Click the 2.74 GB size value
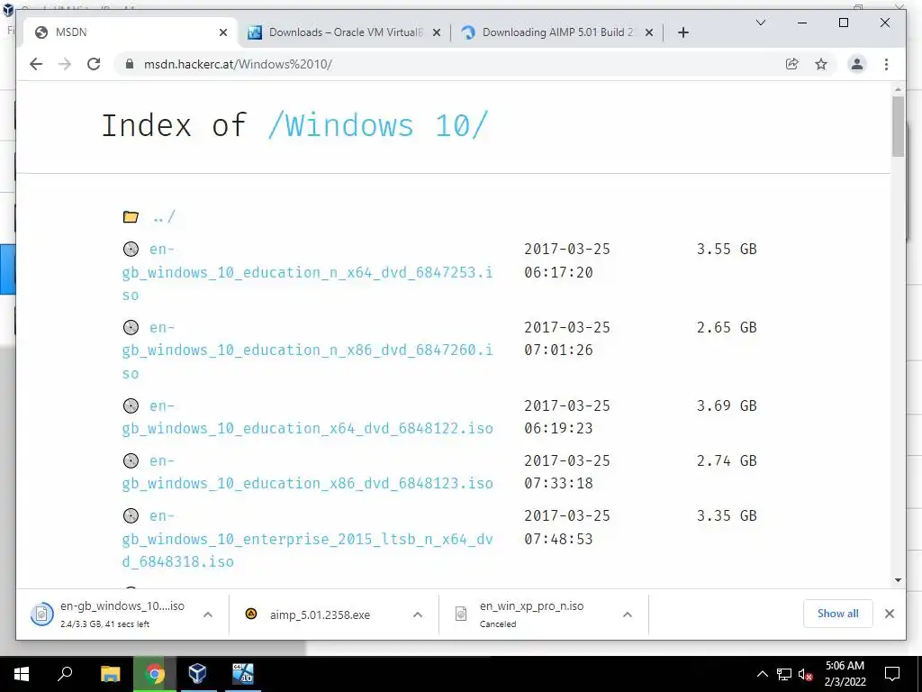 [727, 460]
